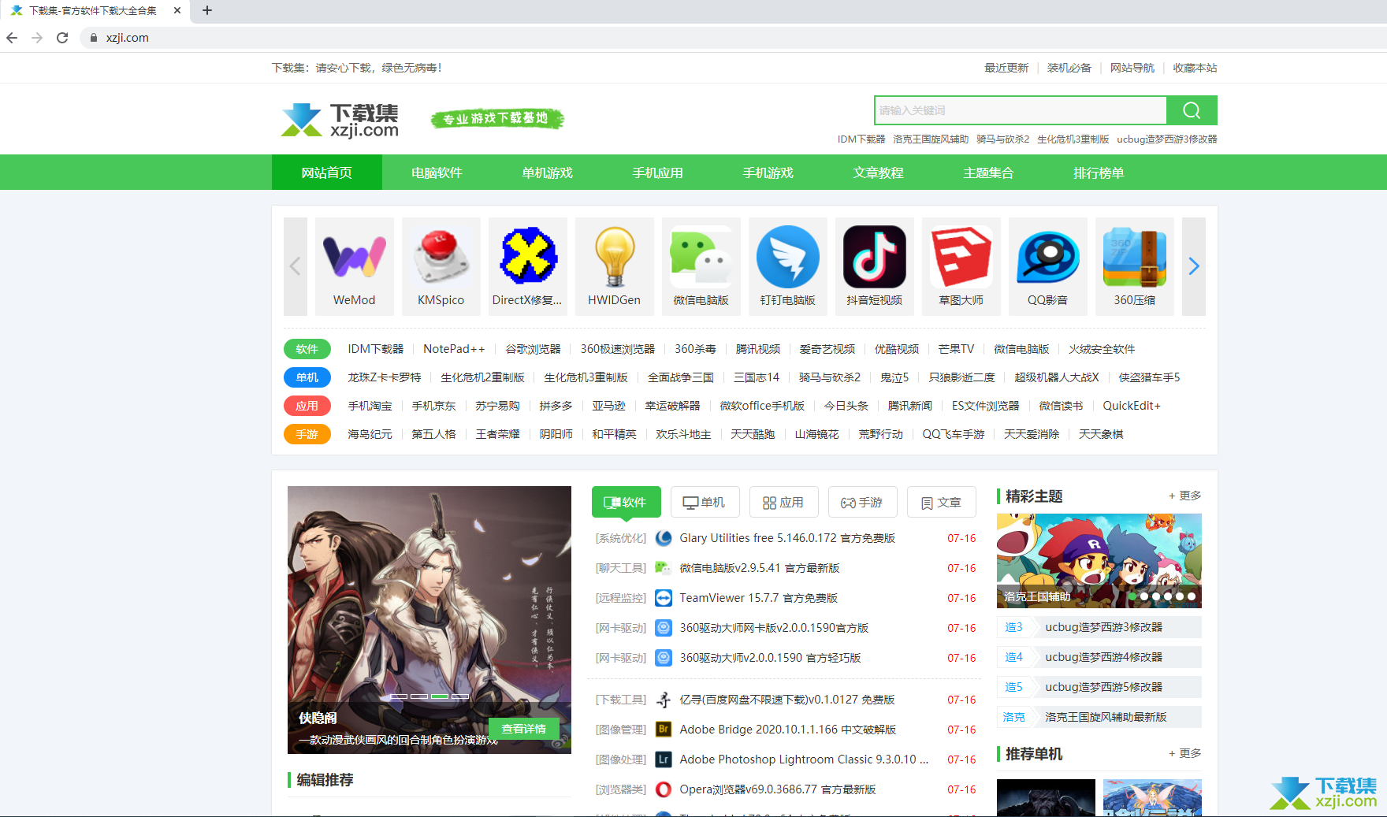Open the 装机必备 top link
This screenshot has width=1387, height=817.
[x=1069, y=68]
